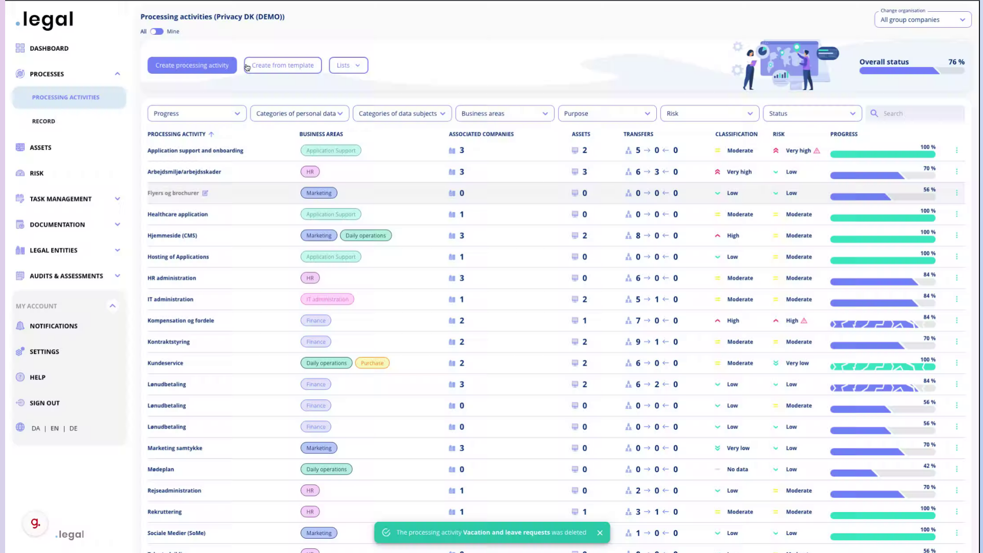This screenshot has height=553, width=983.
Task: Collapse the My Account section
Action: pyautogui.click(x=113, y=306)
